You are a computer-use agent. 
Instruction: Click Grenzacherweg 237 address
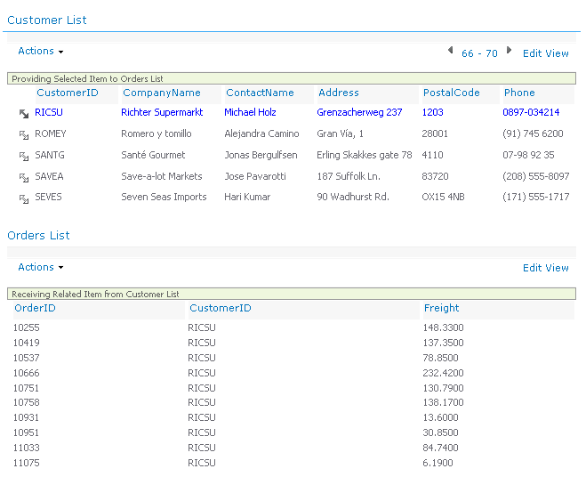[x=359, y=112]
